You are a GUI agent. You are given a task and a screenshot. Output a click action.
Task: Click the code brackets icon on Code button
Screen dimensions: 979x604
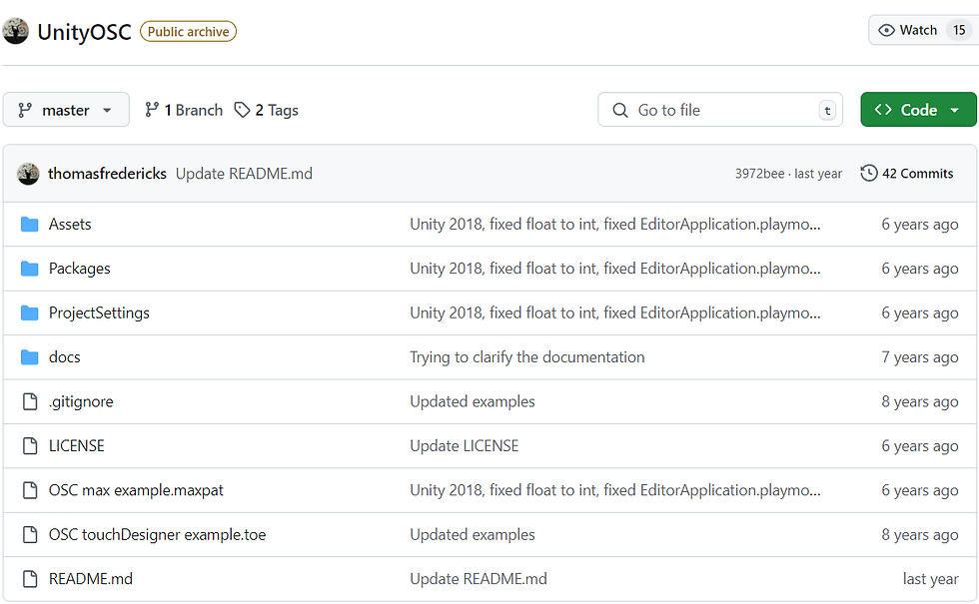[x=883, y=110]
